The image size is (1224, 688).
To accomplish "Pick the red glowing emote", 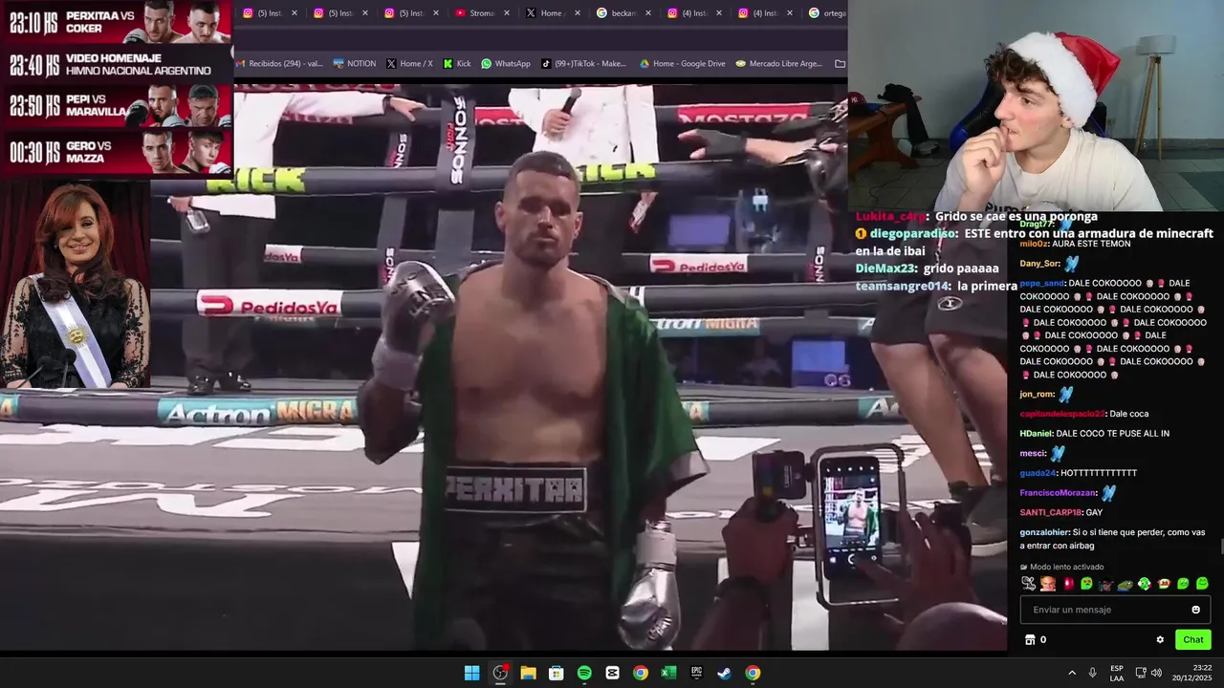I will [1069, 584].
